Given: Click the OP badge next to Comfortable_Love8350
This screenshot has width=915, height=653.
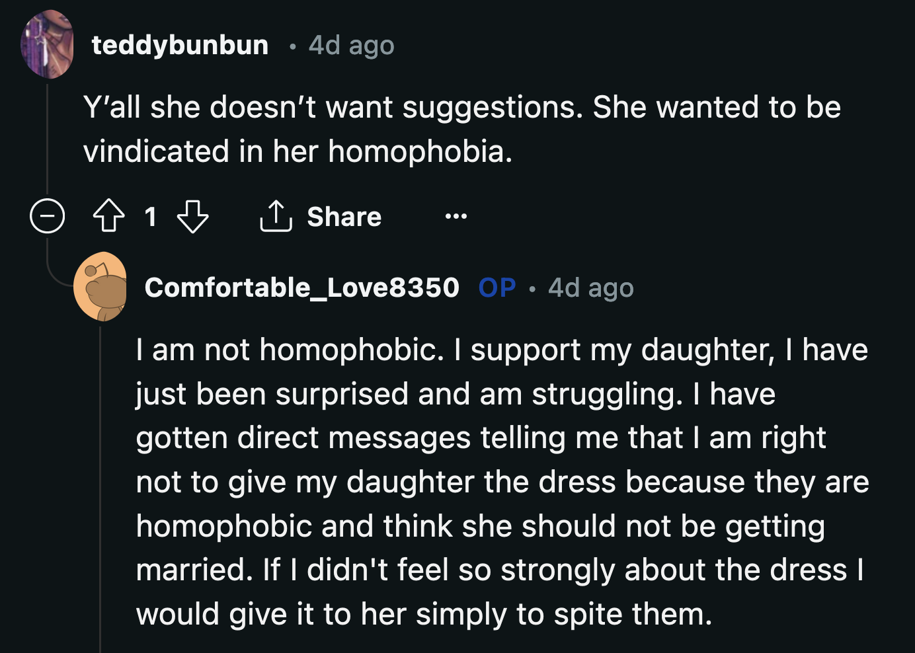Looking at the screenshot, I should (497, 288).
